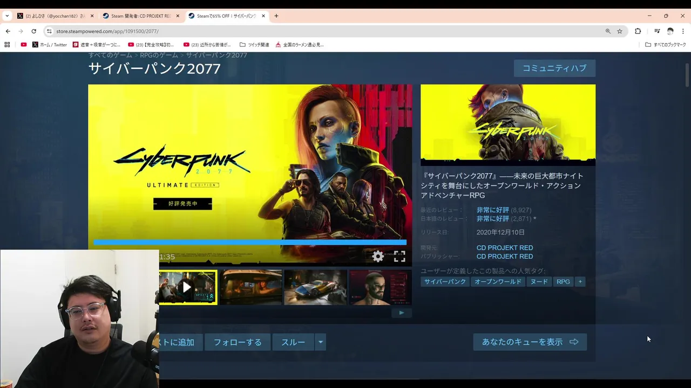Click the フォローする button
The width and height of the screenshot is (691, 388).
pyautogui.click(x=238, y=342)
